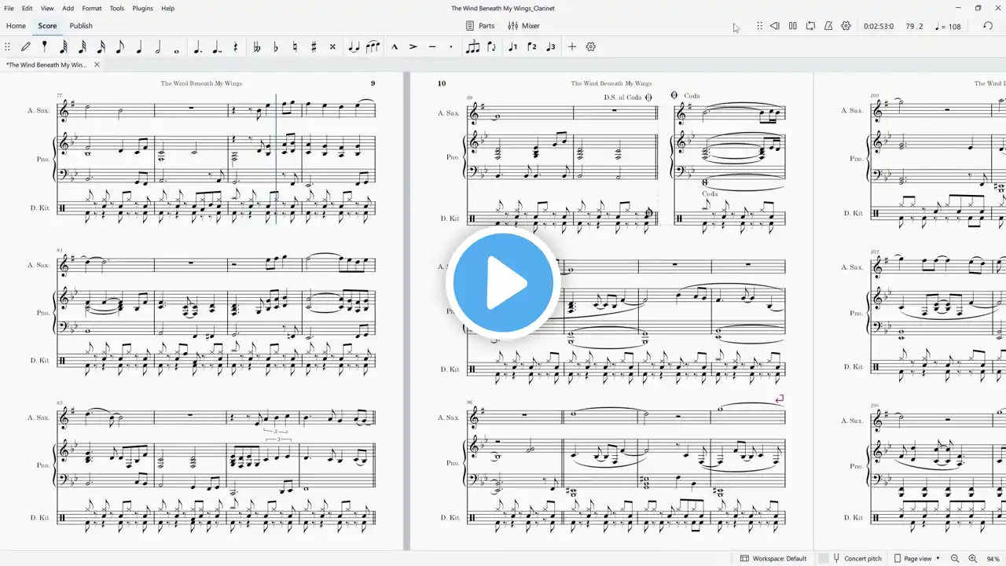Screen dimensions: 1006x566
Task: Zoom out the score
Action: (955, 558)
